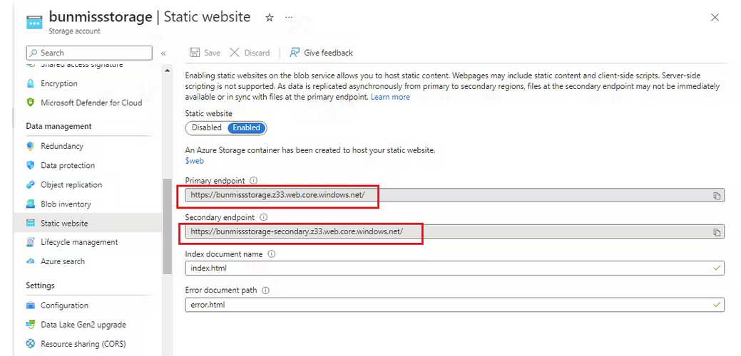Set Static website to Enabled
Image resolution: width=741 pixels, height=356 pixels.
pos(246,127)
